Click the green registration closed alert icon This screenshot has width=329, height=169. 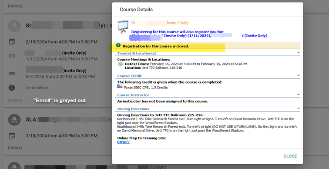click(x=118, y=45)
